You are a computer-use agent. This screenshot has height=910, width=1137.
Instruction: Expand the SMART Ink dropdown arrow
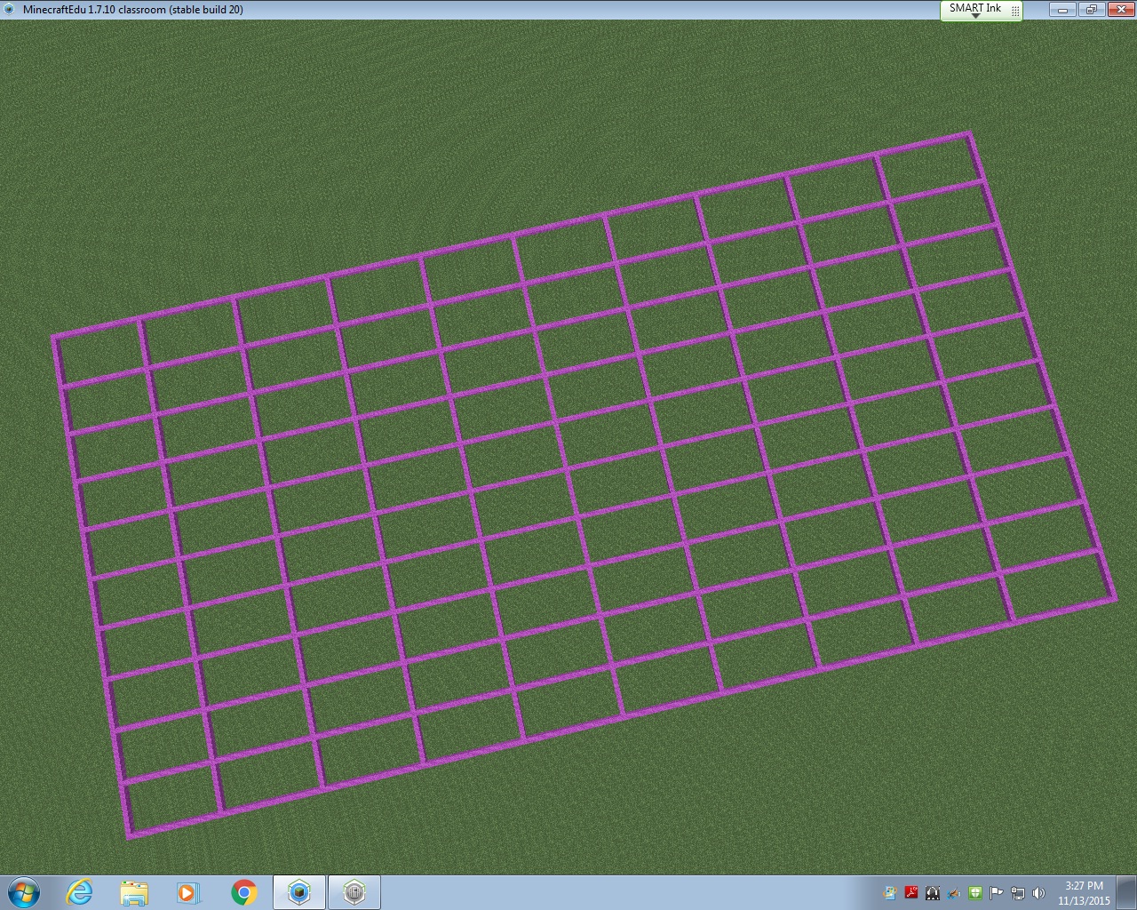[974, 16]
